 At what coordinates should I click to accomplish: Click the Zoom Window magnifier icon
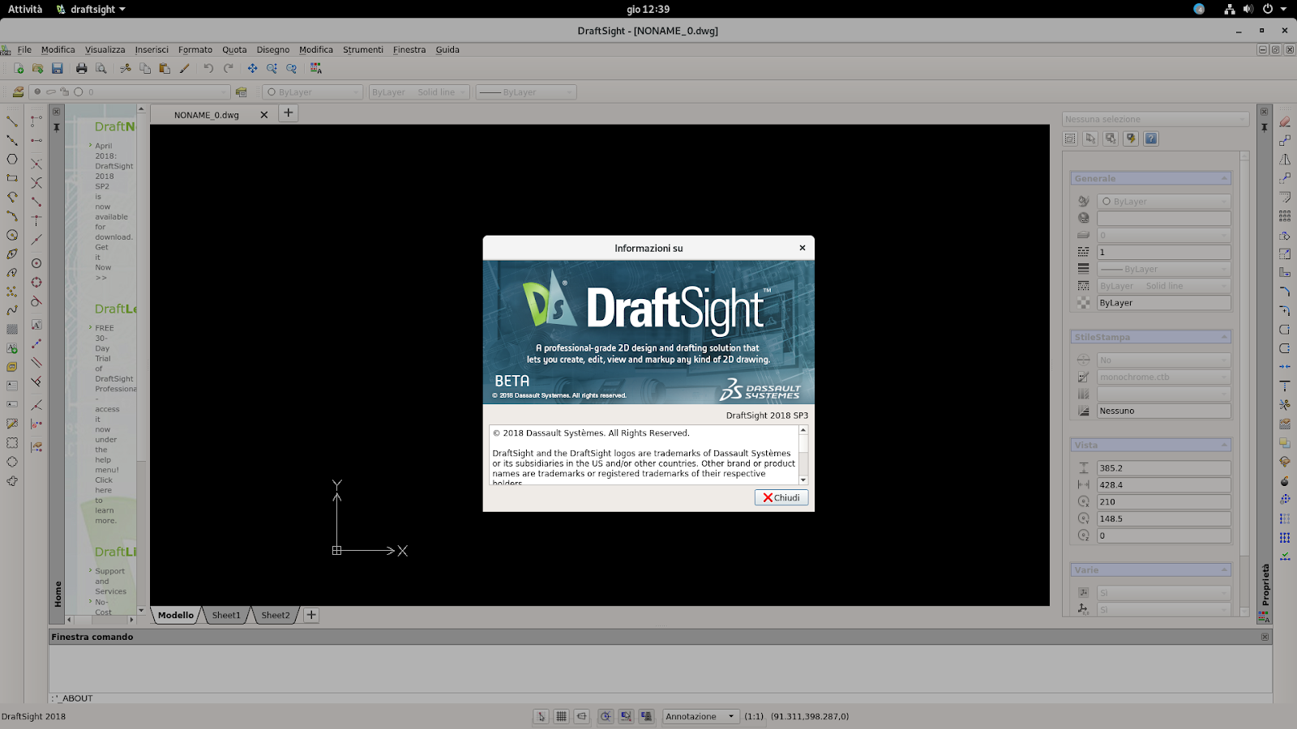(x=272, y=69)
